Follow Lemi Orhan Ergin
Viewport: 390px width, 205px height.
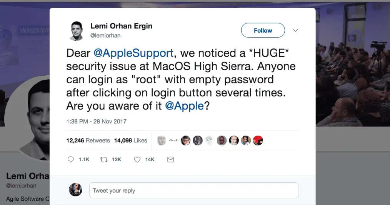click(x=263, y=30)
